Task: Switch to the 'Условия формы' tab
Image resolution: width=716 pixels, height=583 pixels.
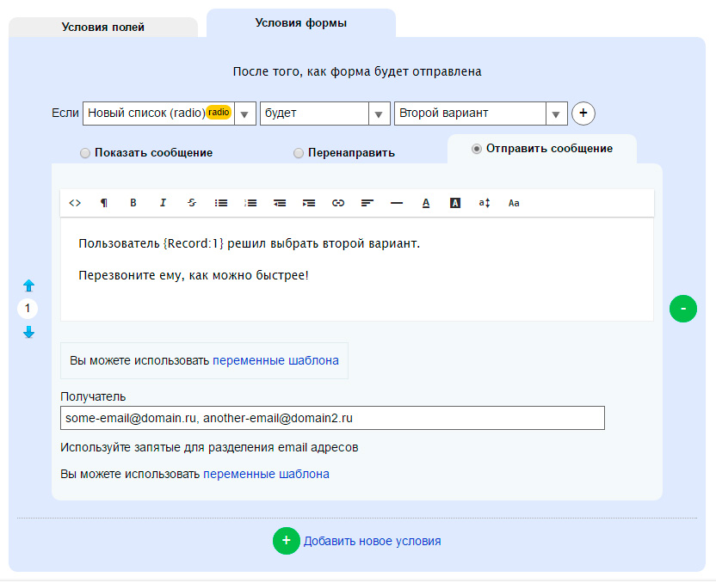Action: click(x=301, y=23)
